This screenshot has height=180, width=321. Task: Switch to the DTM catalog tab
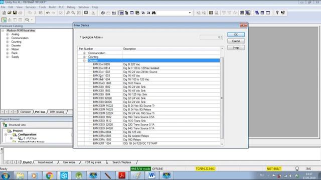click(x=57, y=112)
